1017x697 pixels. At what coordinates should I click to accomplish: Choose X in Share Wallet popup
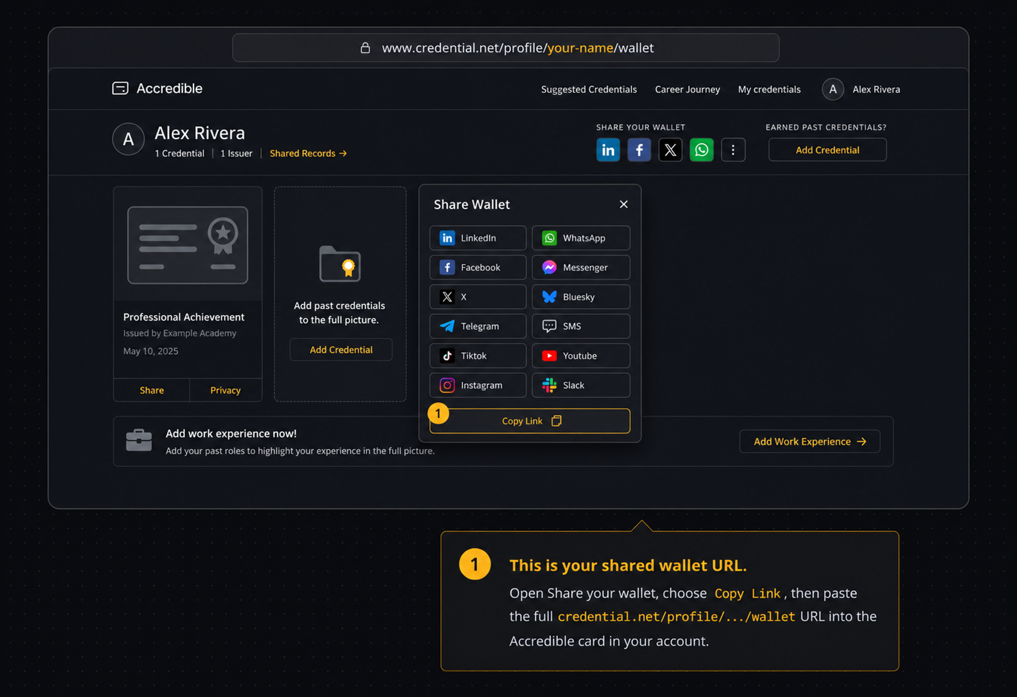click(477, 297)
